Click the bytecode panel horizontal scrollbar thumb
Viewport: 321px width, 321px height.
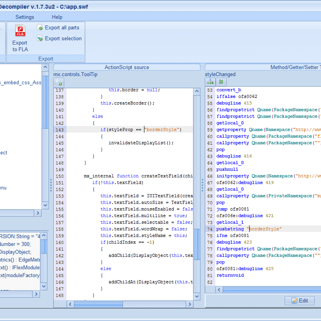pos(272,290)
